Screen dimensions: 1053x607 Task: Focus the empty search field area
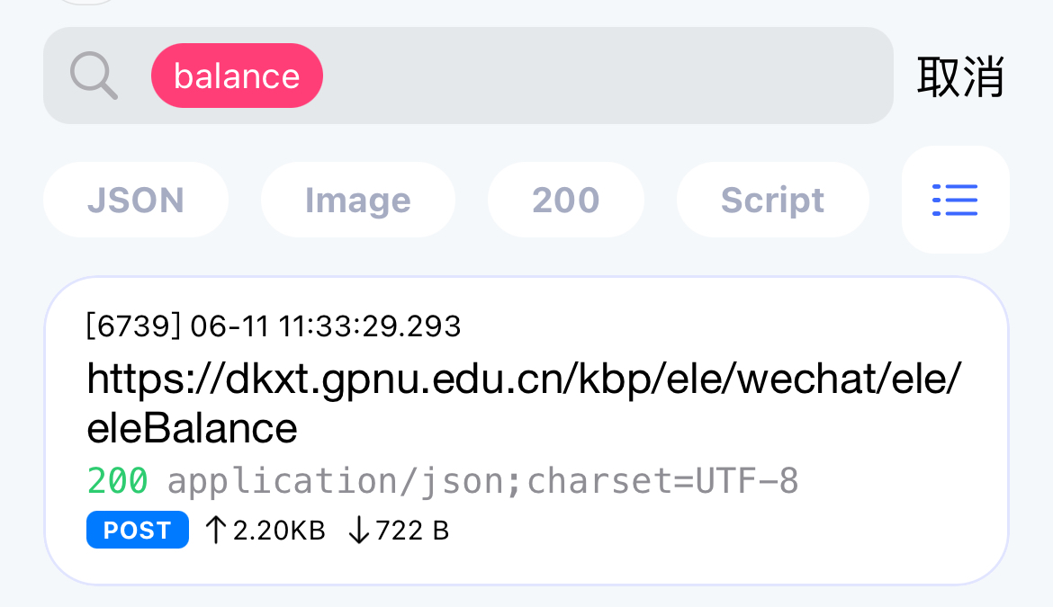(x=603, y=76)
